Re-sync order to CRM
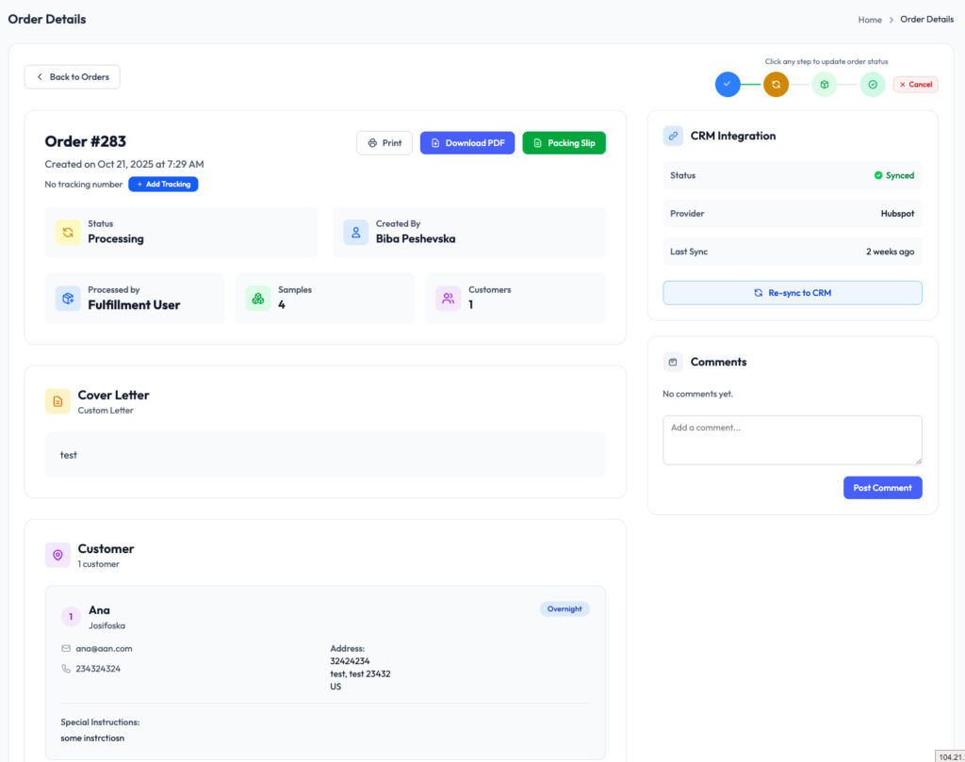The height and width of the screenshot is (762, 965). pos(792,293)
